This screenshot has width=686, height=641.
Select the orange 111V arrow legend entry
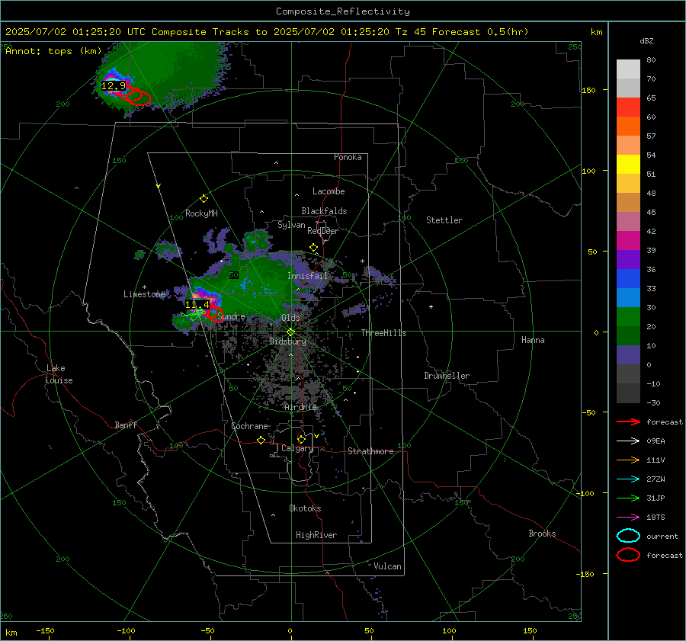click(x=628, y=460)
